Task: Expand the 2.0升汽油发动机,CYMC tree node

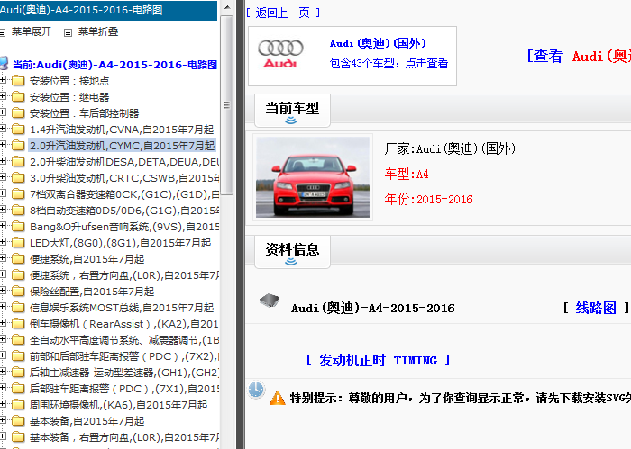Action: (x=3, y=145)
